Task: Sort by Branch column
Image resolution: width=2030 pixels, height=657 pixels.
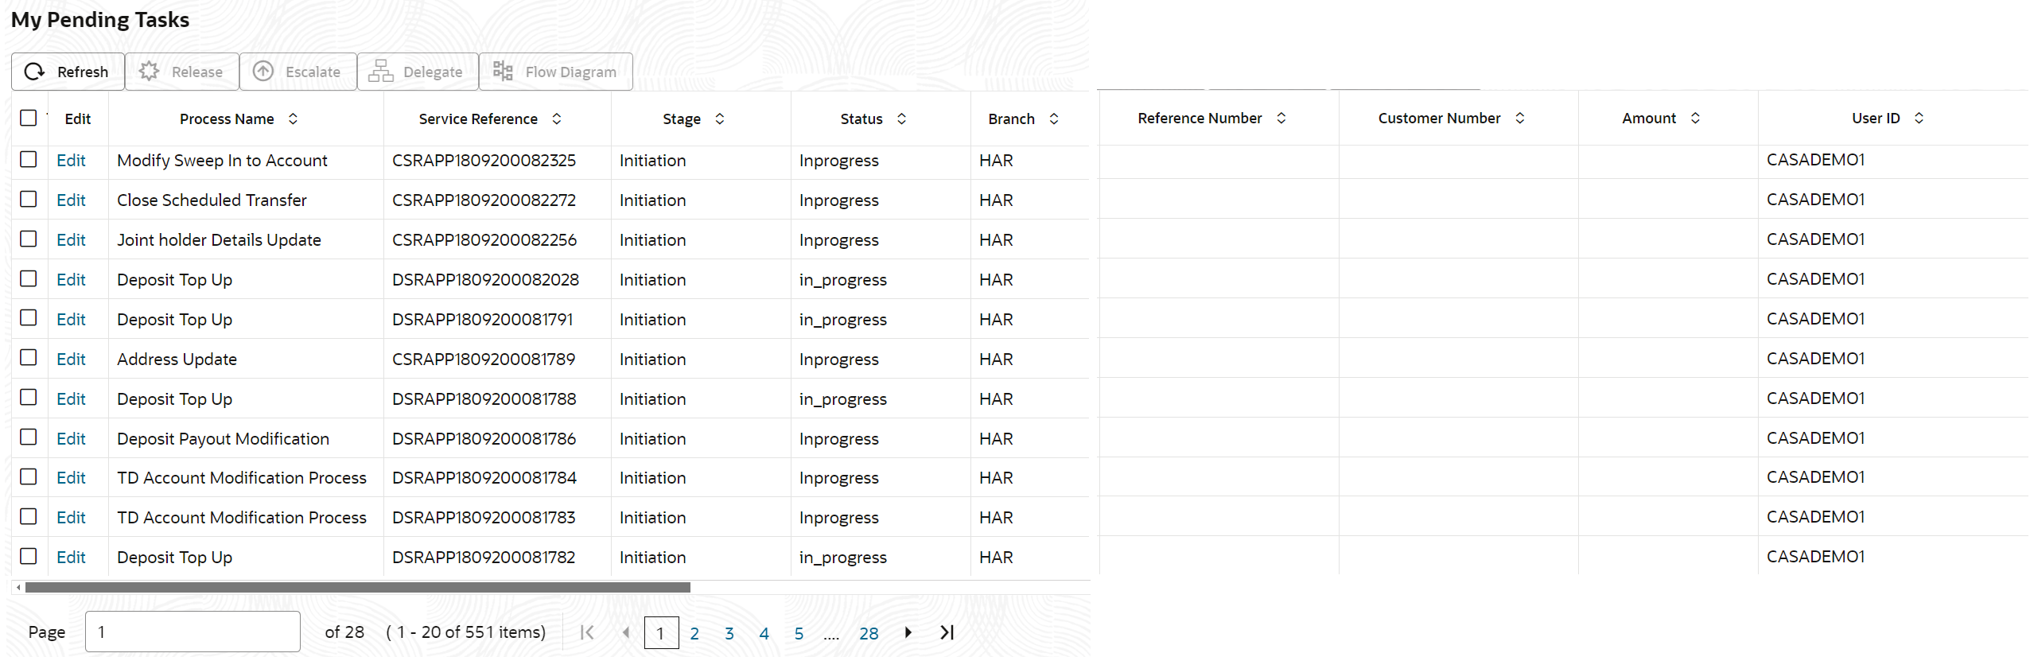Action: 1054,119
